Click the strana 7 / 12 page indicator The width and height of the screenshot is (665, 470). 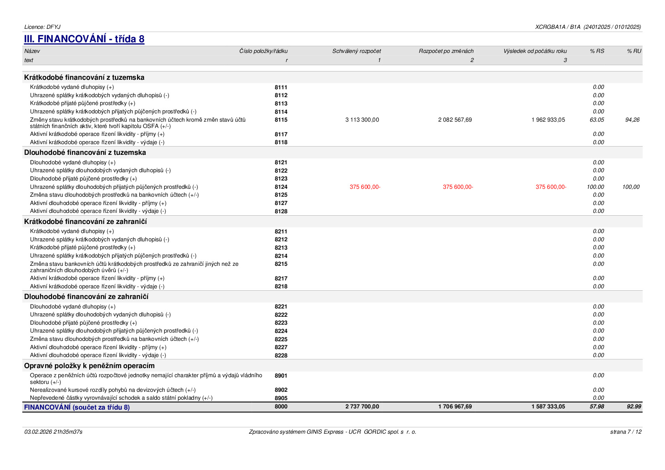(x=626, y=432)
